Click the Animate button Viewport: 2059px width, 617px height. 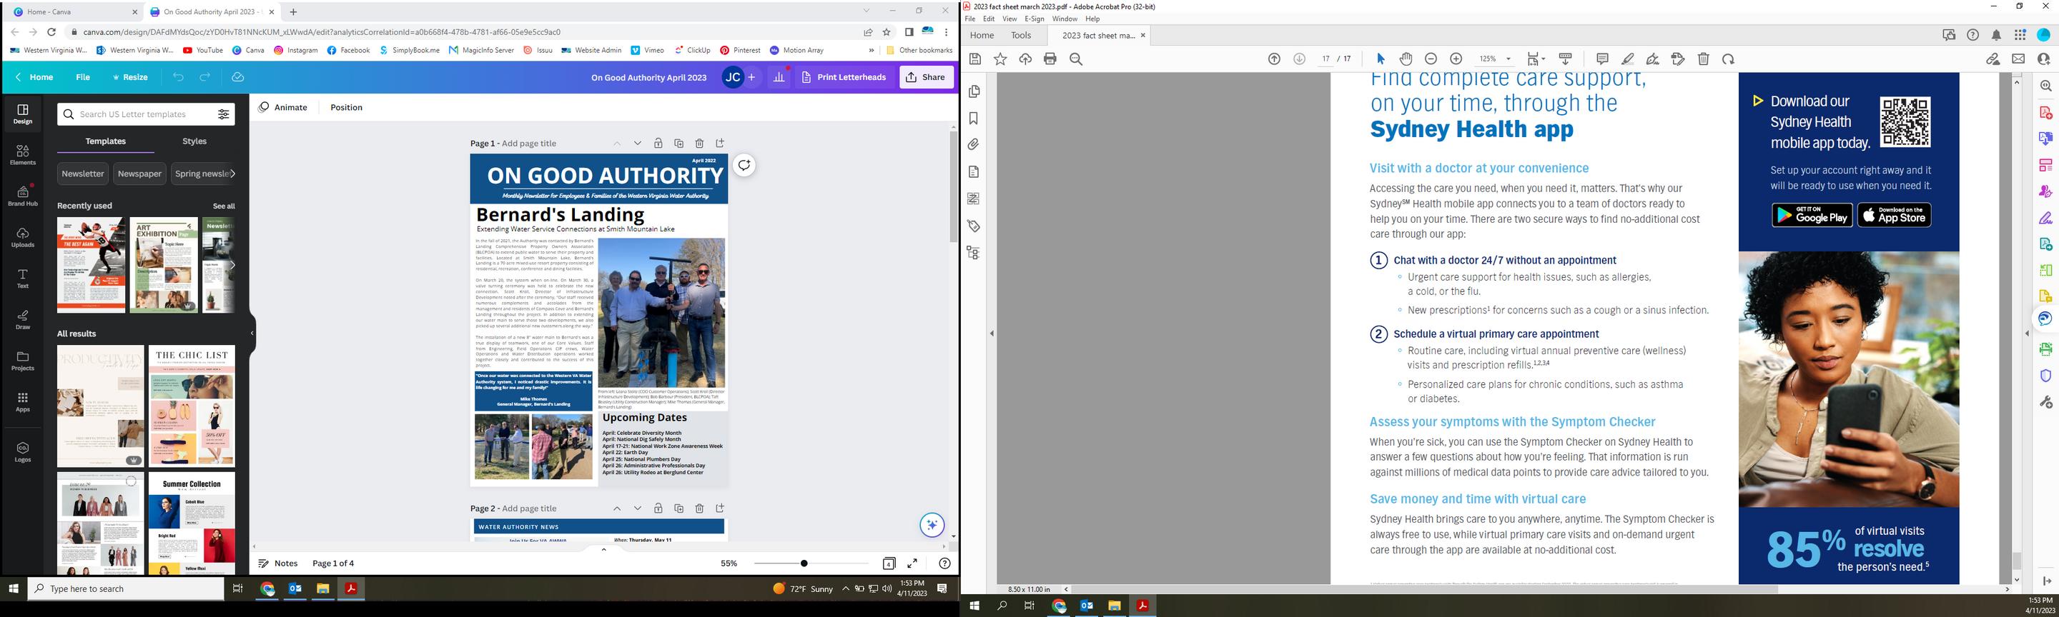click(283, 108)
